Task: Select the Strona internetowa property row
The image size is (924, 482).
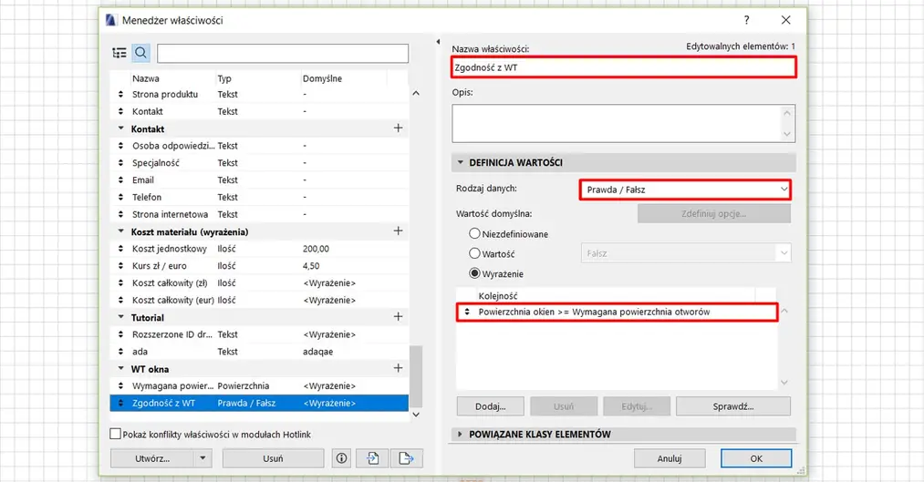Action: [x=259, y=214]
